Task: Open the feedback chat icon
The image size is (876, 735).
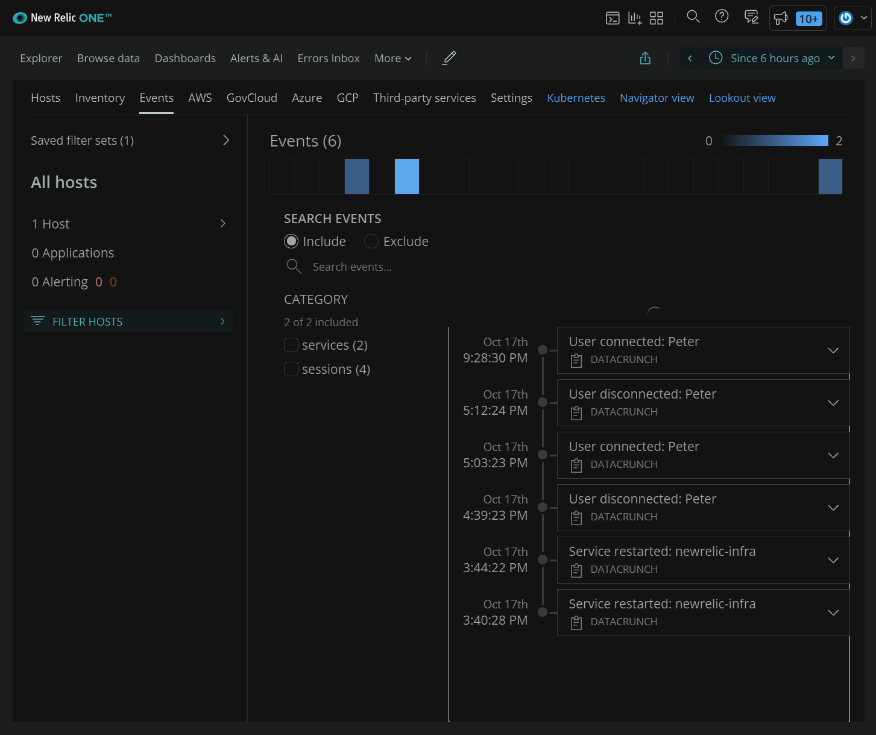Action: point(751,17)
